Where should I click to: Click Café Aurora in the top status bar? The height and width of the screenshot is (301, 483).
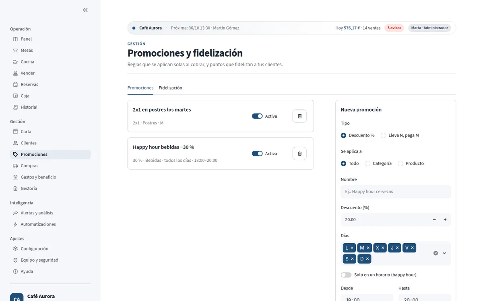151,28
